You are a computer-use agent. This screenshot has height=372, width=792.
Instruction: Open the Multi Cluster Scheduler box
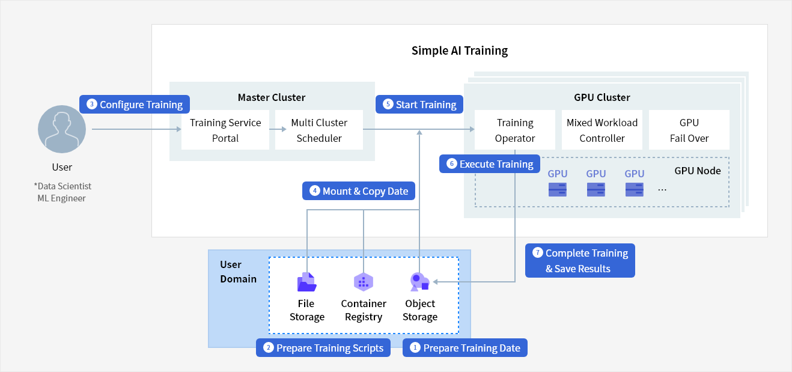[x=319, y=130]
